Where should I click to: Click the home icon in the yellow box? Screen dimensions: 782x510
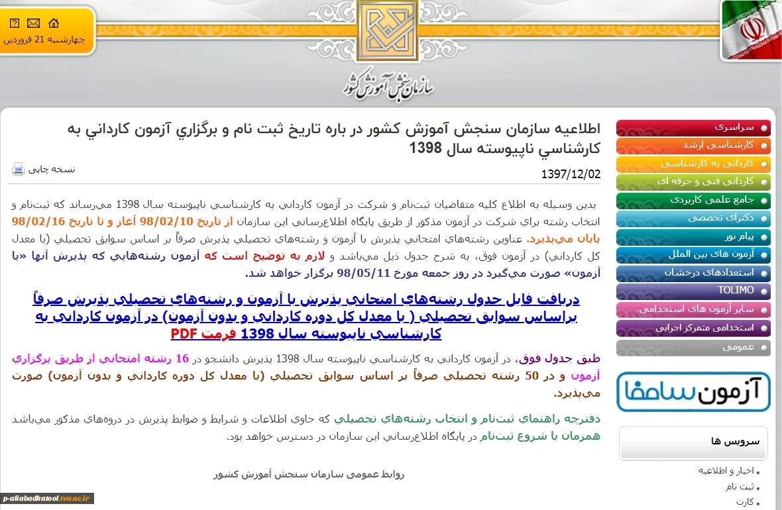[x=54, y=23]
